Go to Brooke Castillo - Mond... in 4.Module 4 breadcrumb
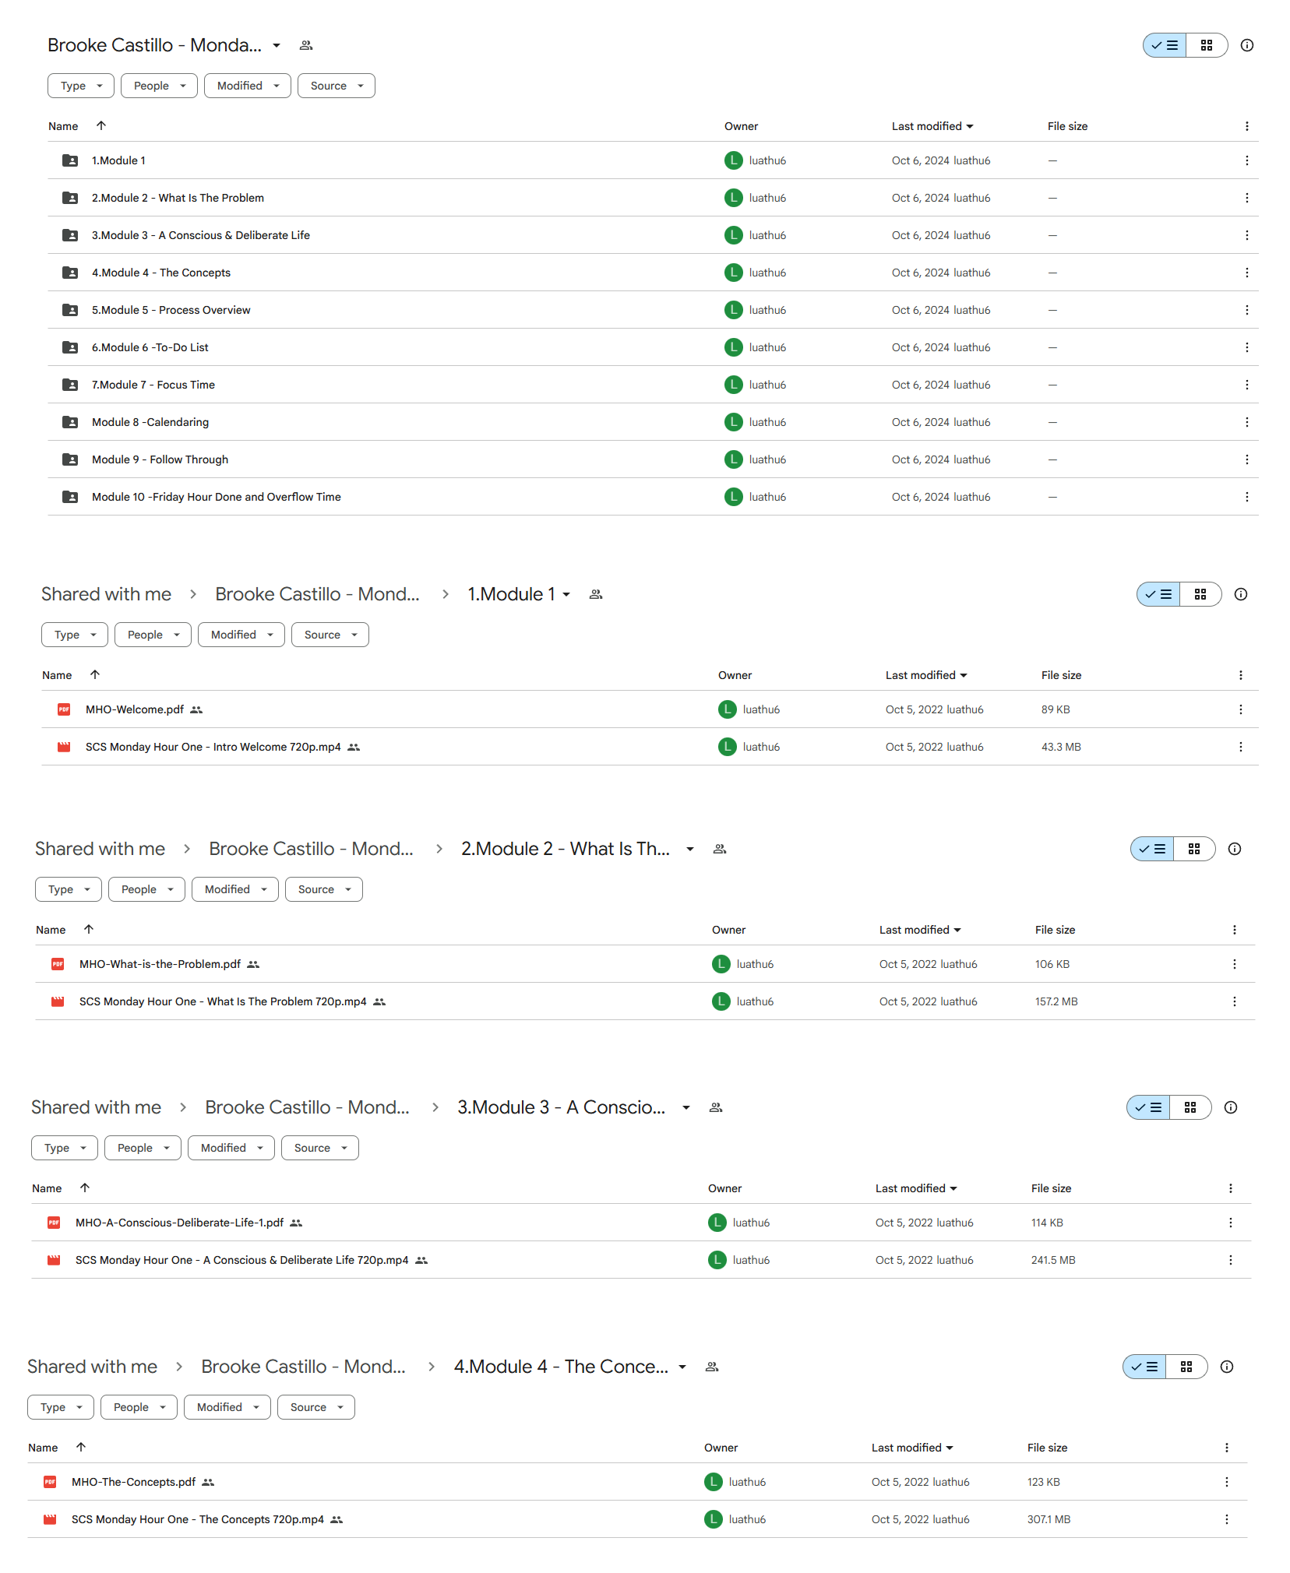1290x1573 pixels. click(x=303, y=1367)
